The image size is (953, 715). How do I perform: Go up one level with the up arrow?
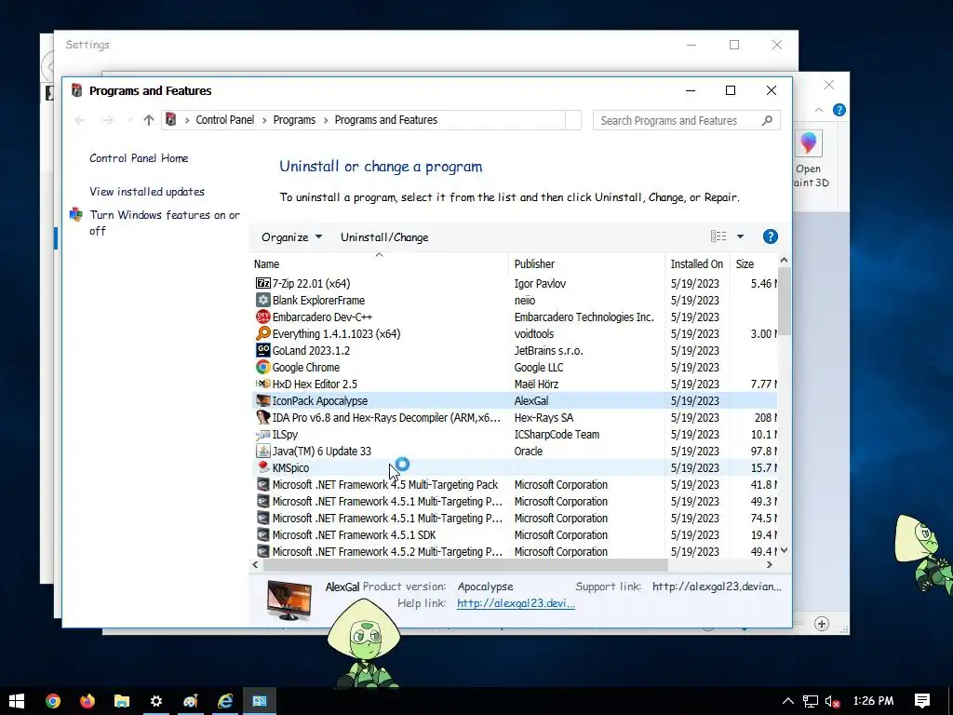click(148, 120)
